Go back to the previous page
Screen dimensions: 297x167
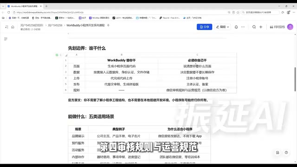point(3,13)
